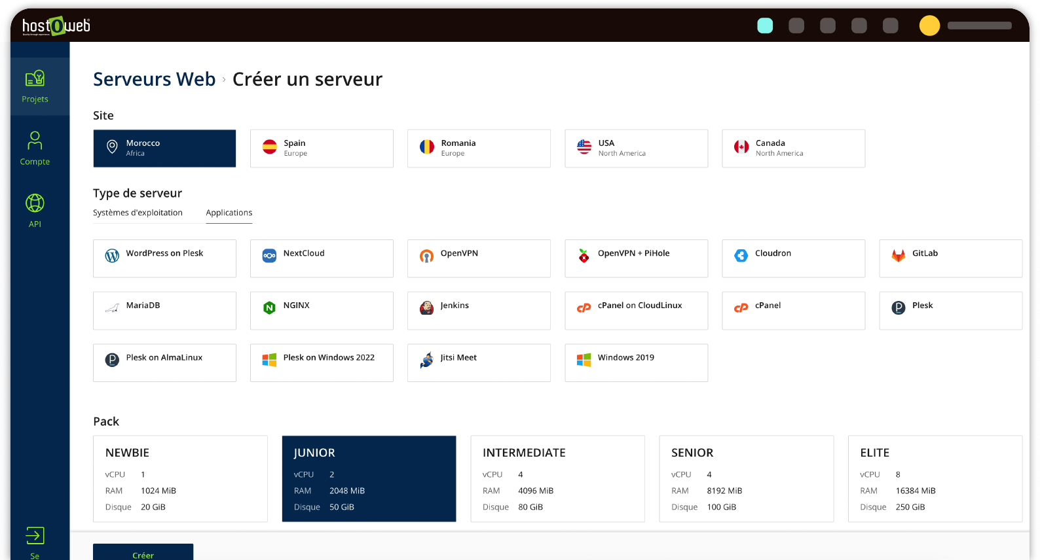
Task: Click the cyan square in top bar
Action: pyautogui.click(x=765, y=26)
